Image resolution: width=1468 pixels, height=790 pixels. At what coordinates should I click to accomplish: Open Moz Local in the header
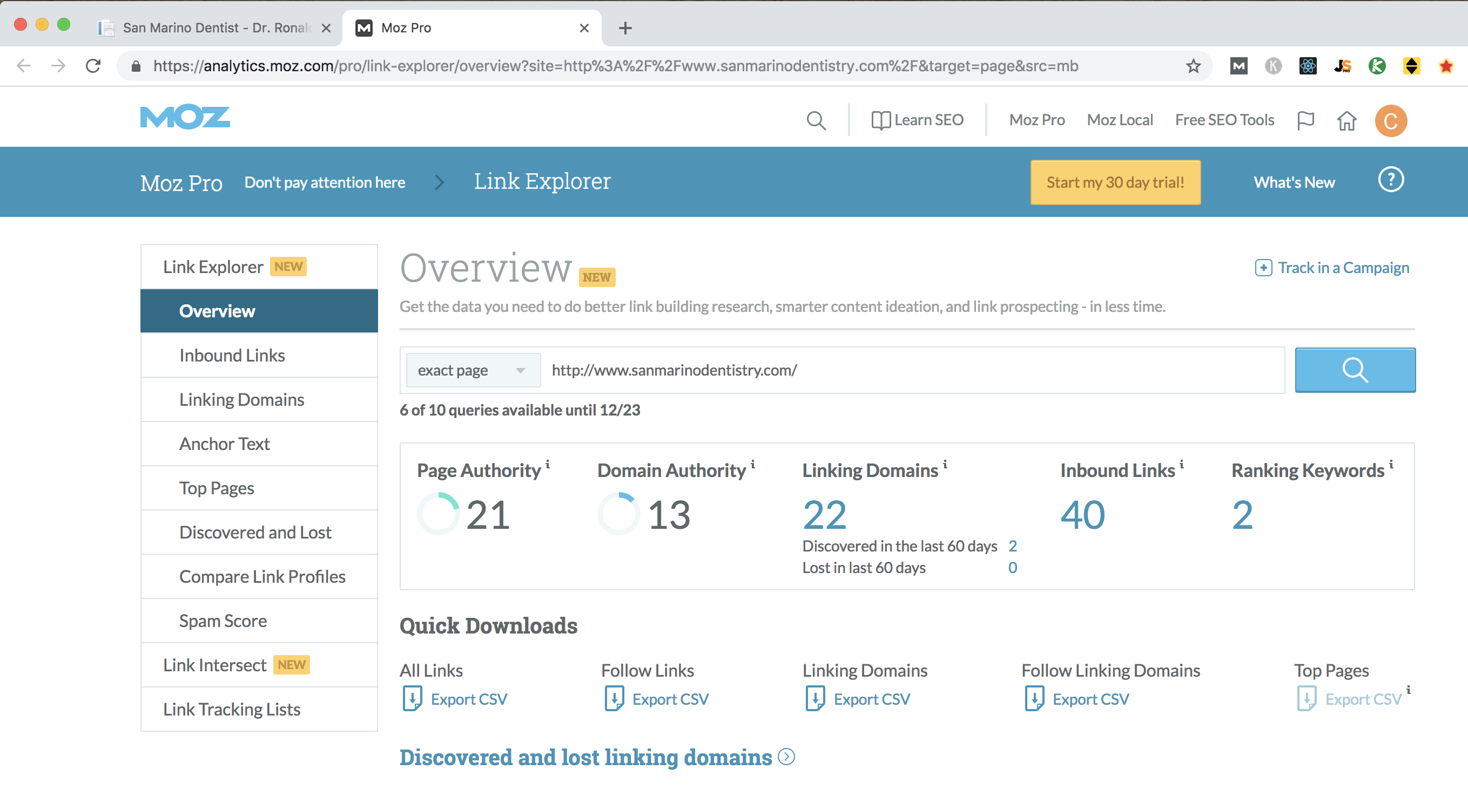pos(1120,120)
